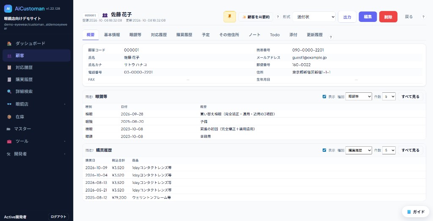Click the 2026-10-09 purchase row
Viewport: 433px width, 221px height.
pyautogui.click(x=254, y=167)
